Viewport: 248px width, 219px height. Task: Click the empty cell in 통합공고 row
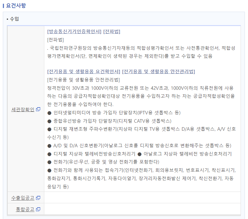pos(142,209)
